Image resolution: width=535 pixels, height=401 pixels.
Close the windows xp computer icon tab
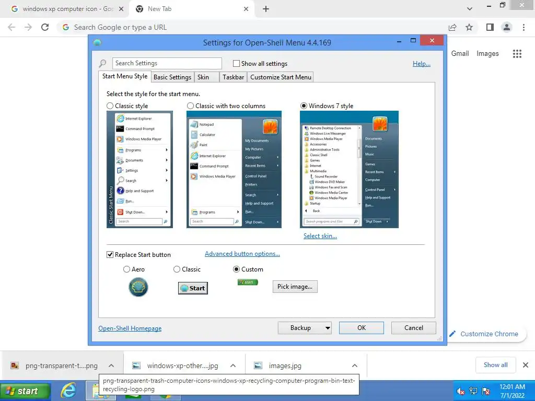(121, 9)
